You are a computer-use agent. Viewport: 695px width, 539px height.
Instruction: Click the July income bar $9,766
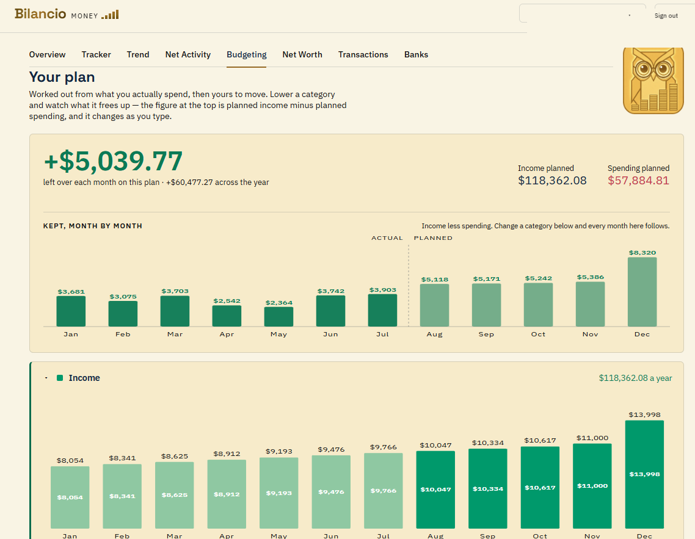point(384,491)
